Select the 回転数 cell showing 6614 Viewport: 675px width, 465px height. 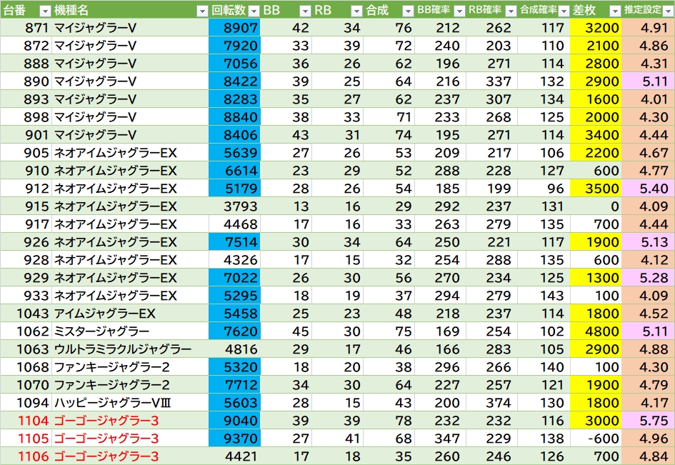pyautogui.click(x=234, y=171)
